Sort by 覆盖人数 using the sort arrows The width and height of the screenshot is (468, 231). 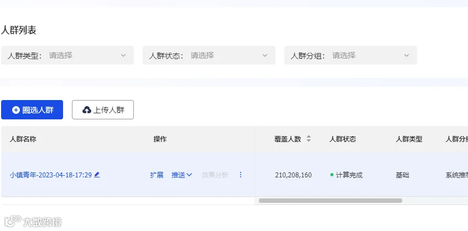pos(309,139)
